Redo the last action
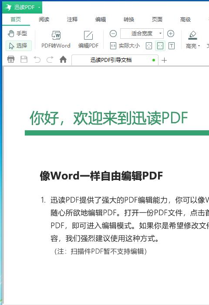The width and height of the screenshot is (209, 305). 50,59
